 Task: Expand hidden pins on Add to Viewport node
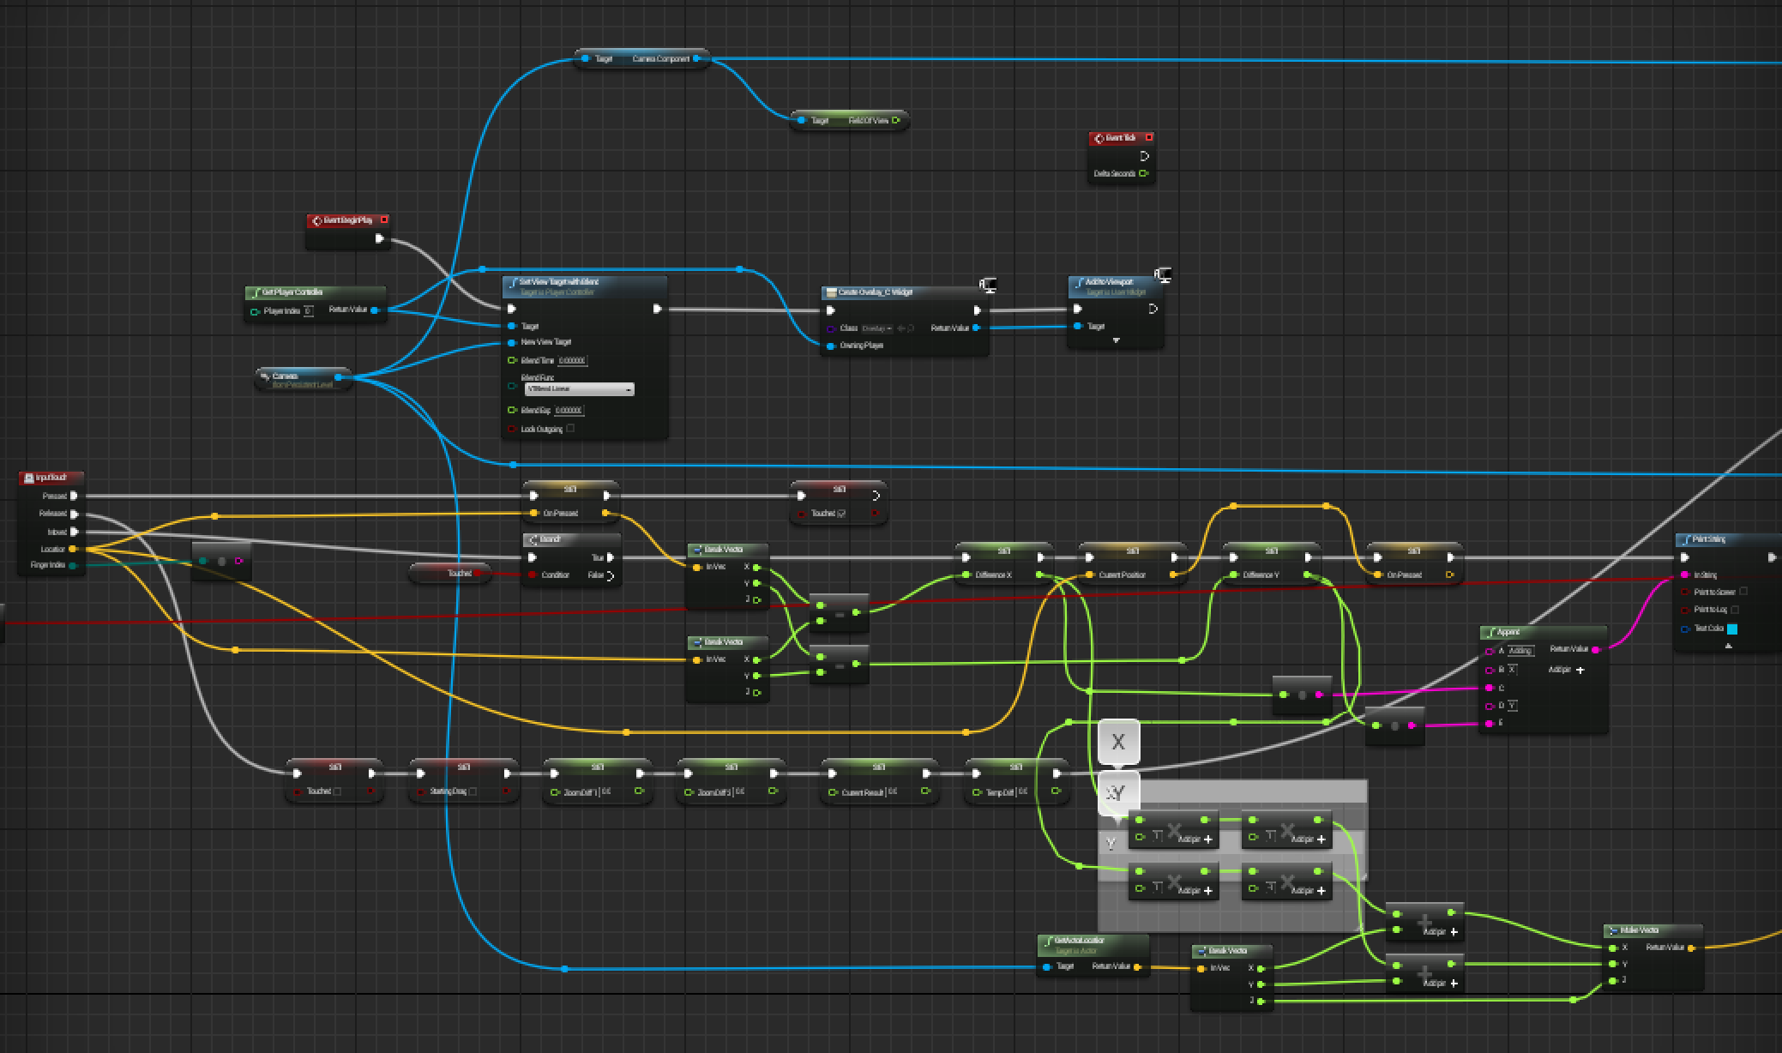point(1117,341)
